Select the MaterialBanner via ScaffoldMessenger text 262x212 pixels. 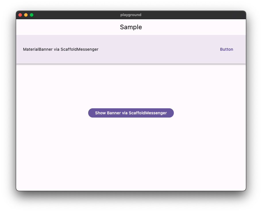(61, 49)
